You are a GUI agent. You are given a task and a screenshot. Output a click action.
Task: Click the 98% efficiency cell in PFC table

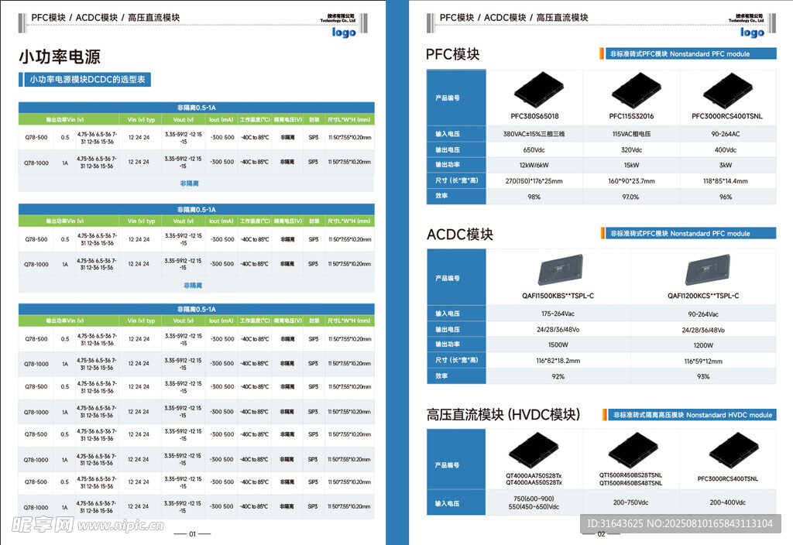point(534,197)
